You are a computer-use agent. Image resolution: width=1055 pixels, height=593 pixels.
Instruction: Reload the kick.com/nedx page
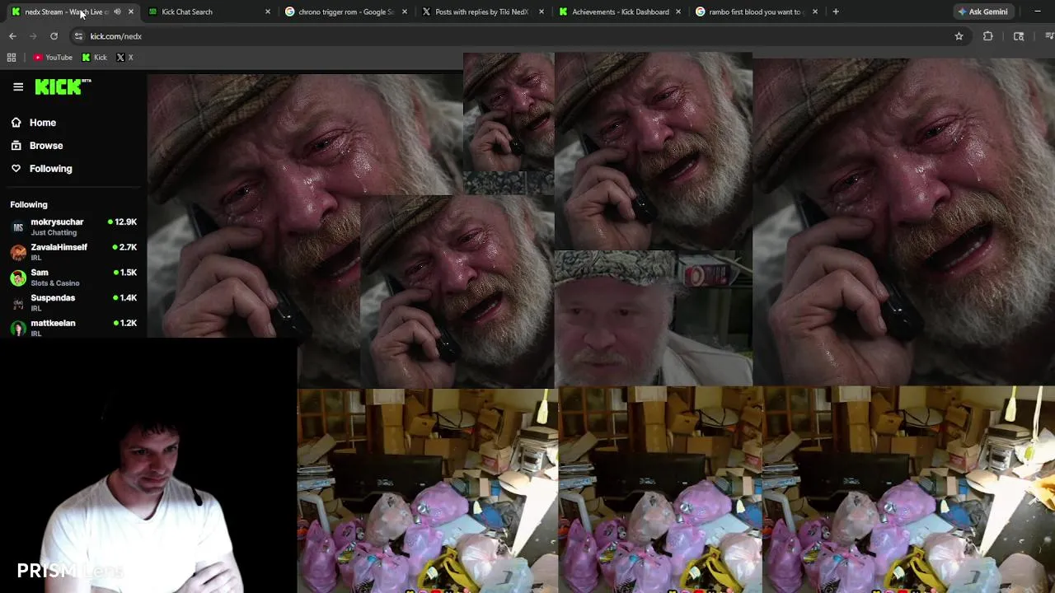coord(54,36)
